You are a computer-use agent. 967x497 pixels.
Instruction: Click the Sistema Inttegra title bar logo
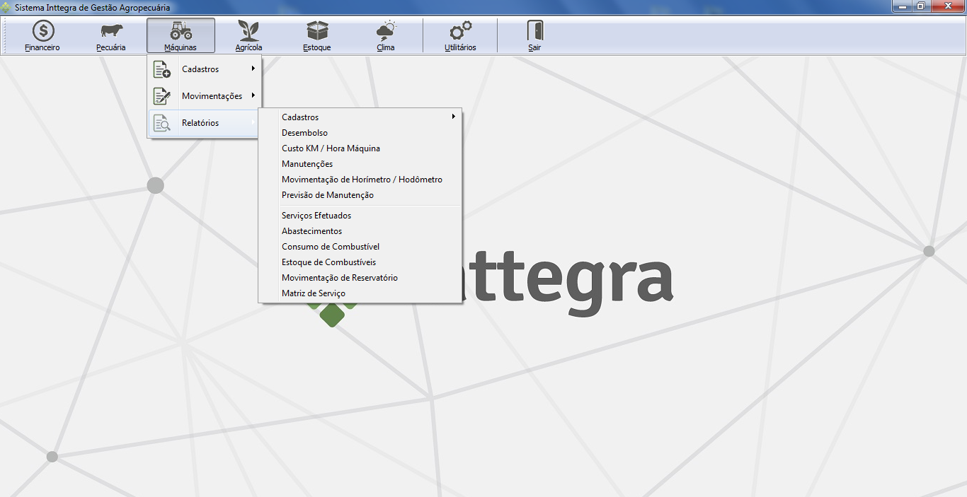[6, 7]
